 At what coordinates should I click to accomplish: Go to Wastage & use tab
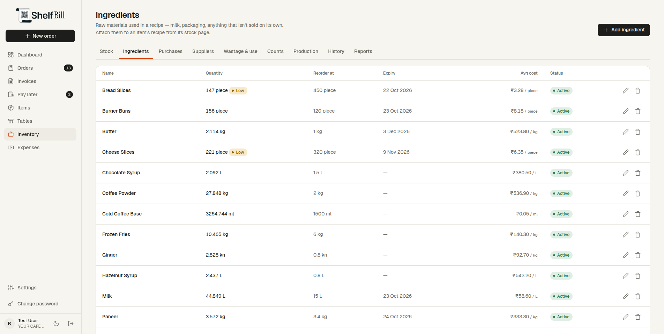240,51
